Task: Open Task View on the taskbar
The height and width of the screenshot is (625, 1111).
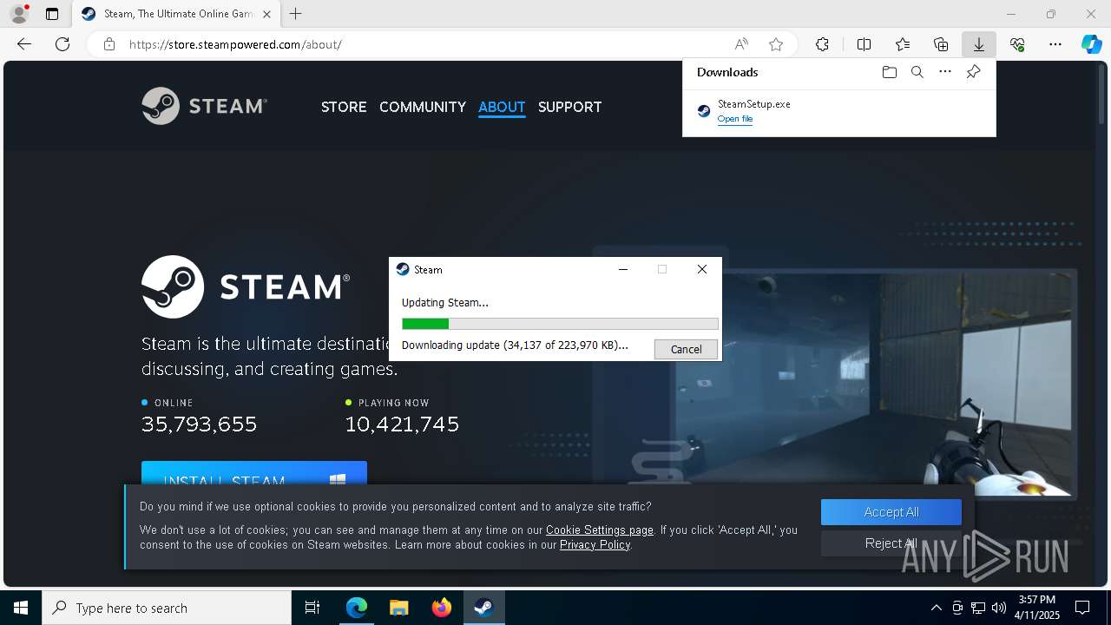Action: (312, 608)
